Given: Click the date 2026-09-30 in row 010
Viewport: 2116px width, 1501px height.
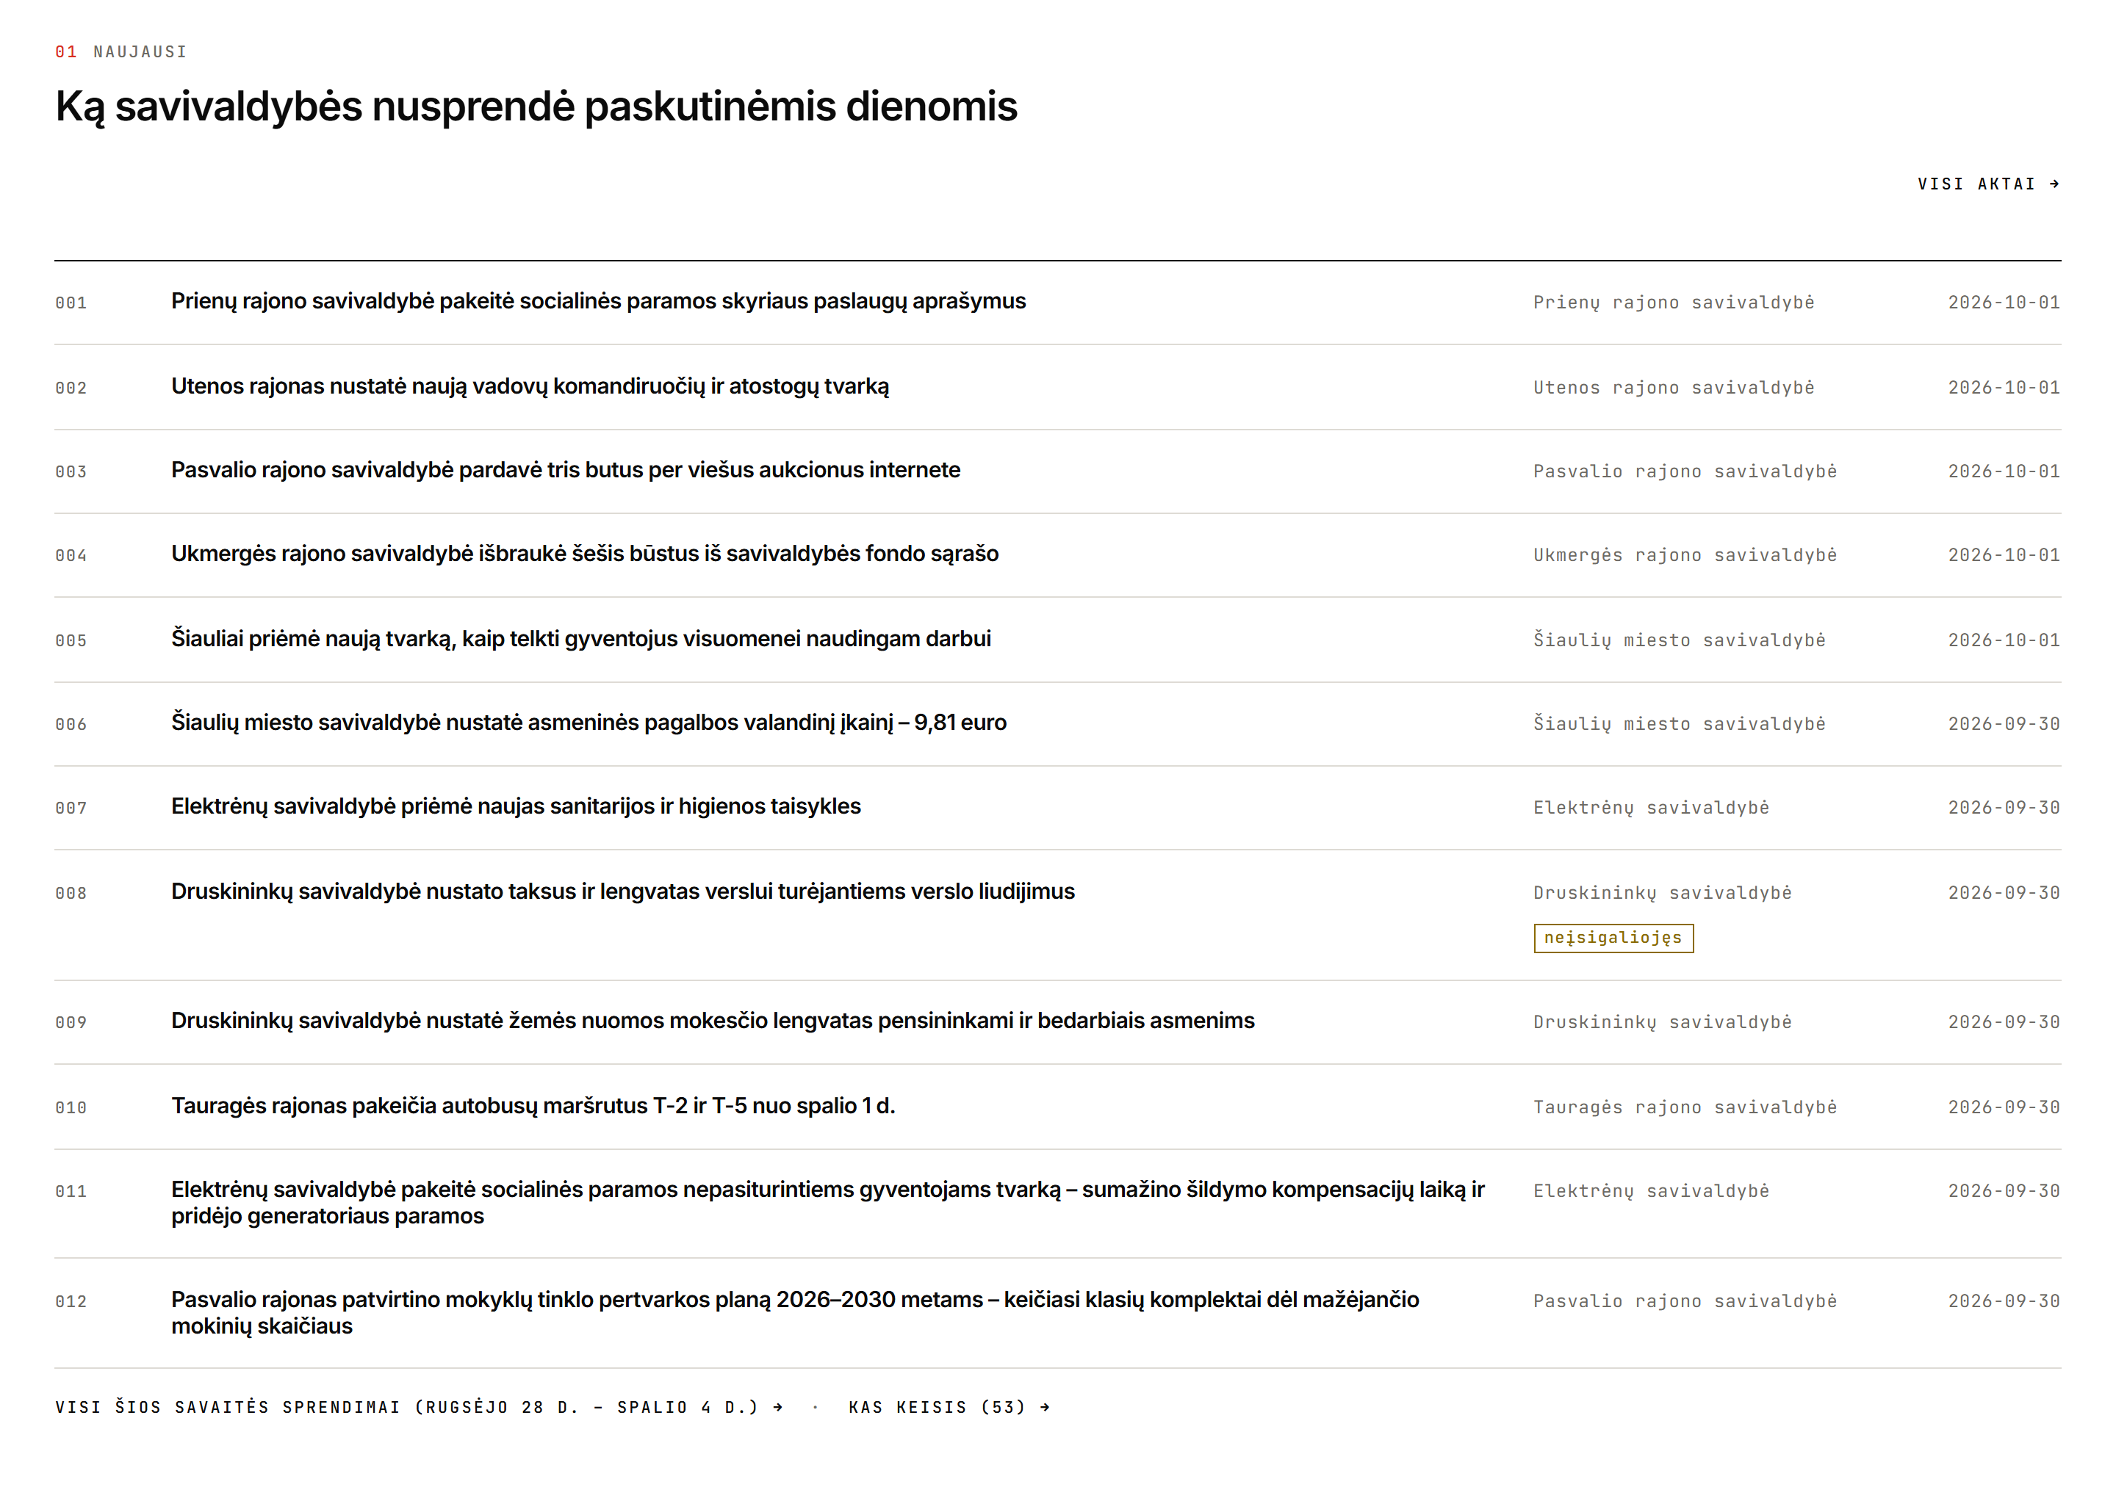Looking at the screenshot, I should click(x=2003, y=1107).
